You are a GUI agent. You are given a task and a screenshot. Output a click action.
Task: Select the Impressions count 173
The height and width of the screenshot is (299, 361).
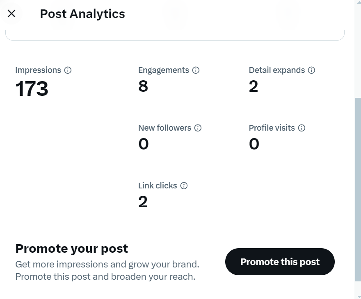point(32,89)
